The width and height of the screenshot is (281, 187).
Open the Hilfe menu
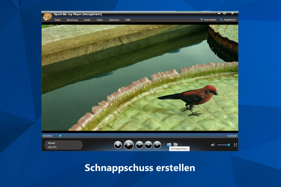click(128, 20)
